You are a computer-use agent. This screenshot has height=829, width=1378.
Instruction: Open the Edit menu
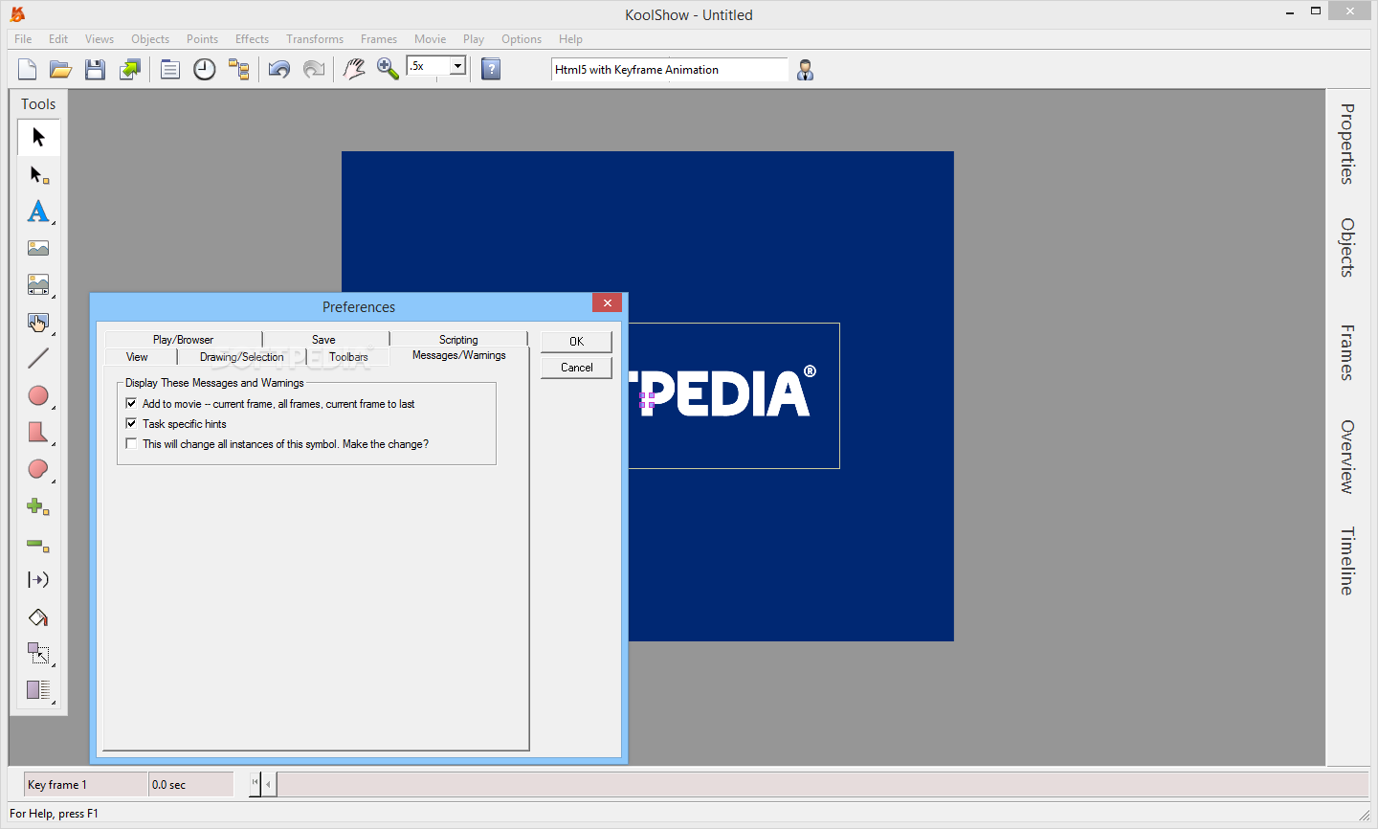coord(58,39)
